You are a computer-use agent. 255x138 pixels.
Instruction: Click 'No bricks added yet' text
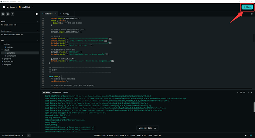[x=8, y=25]
